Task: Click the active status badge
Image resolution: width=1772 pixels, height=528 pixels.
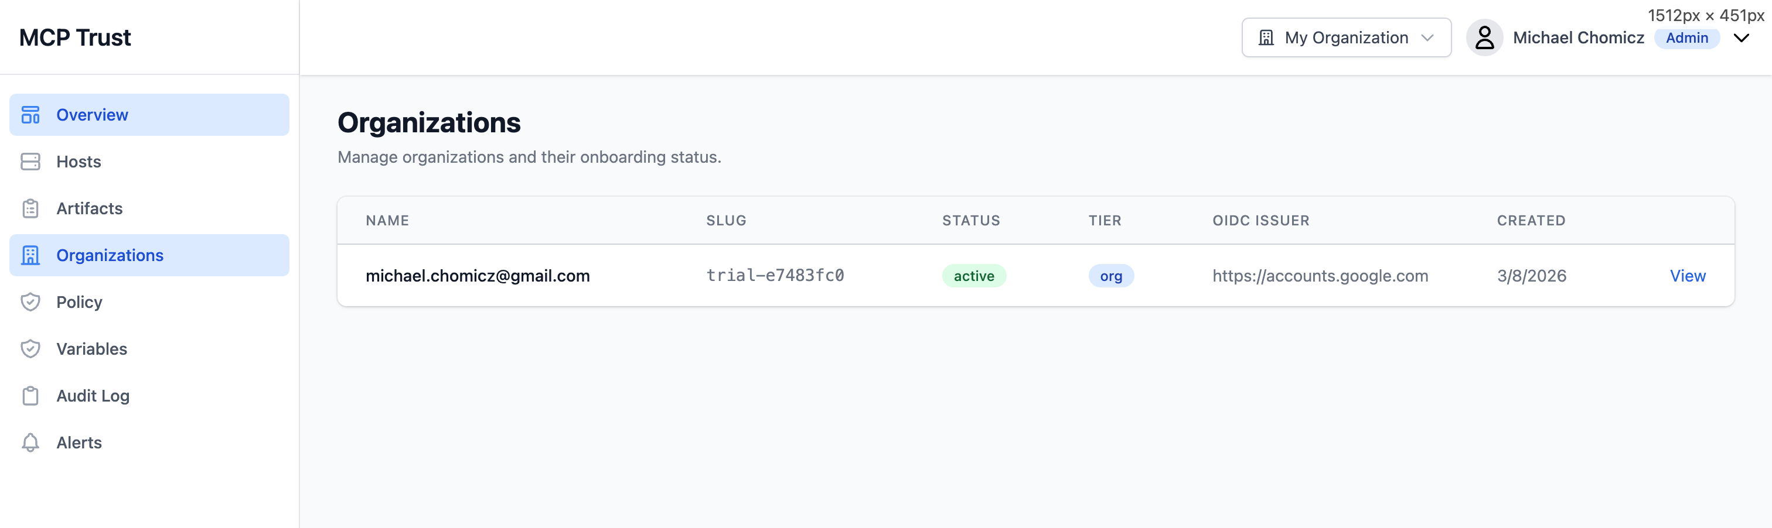Action: pos(973,276)
